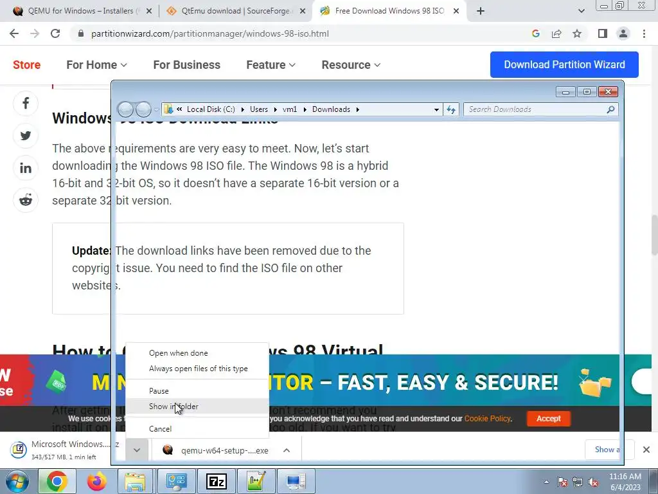Viewport: 658px width, 494px height.
Task: Open the Cookie Policy link
Action: (x=487, y=419)
